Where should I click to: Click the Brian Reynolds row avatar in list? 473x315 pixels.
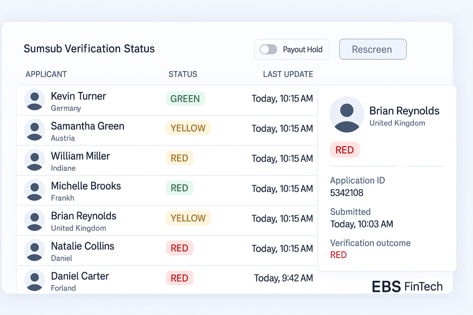(35, 220)
